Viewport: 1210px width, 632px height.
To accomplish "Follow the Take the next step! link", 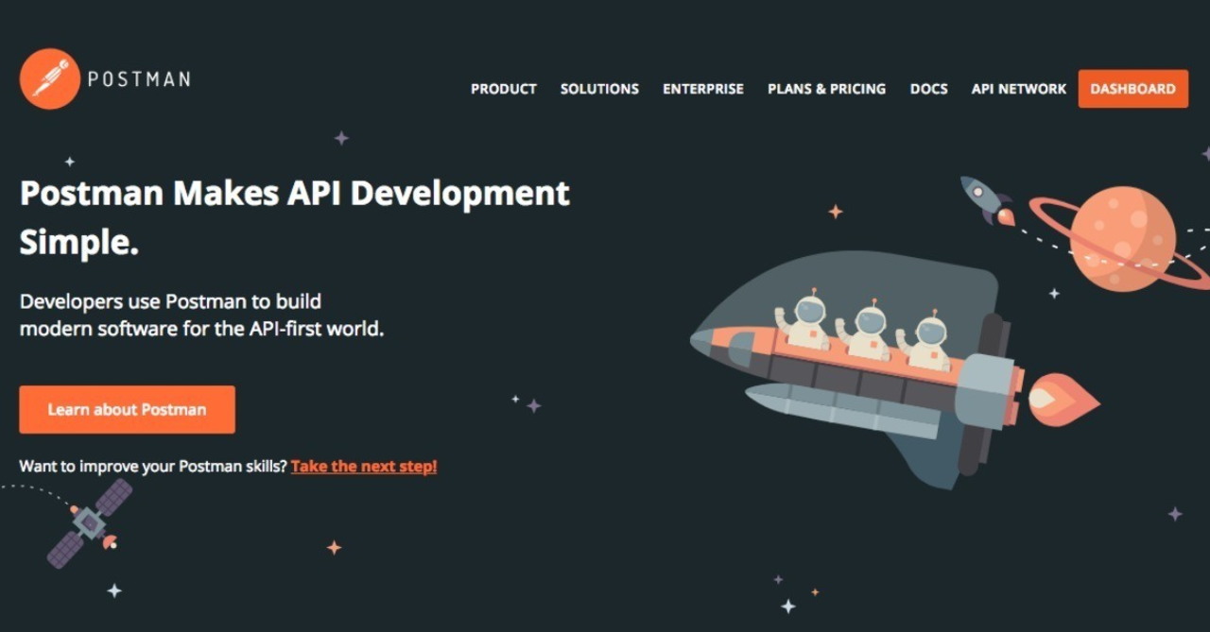I will pyautogui.click(x=364, y=466).
